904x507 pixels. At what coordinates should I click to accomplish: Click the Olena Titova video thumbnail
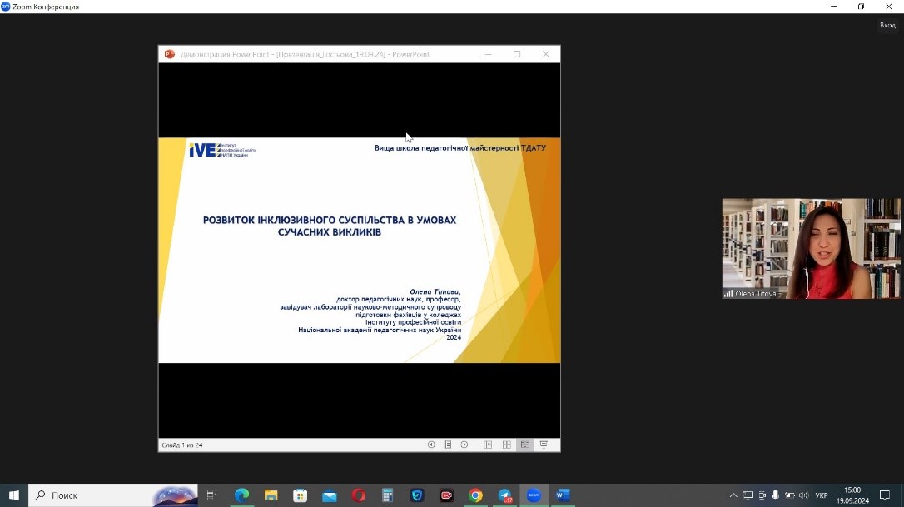tap(811, 249)
